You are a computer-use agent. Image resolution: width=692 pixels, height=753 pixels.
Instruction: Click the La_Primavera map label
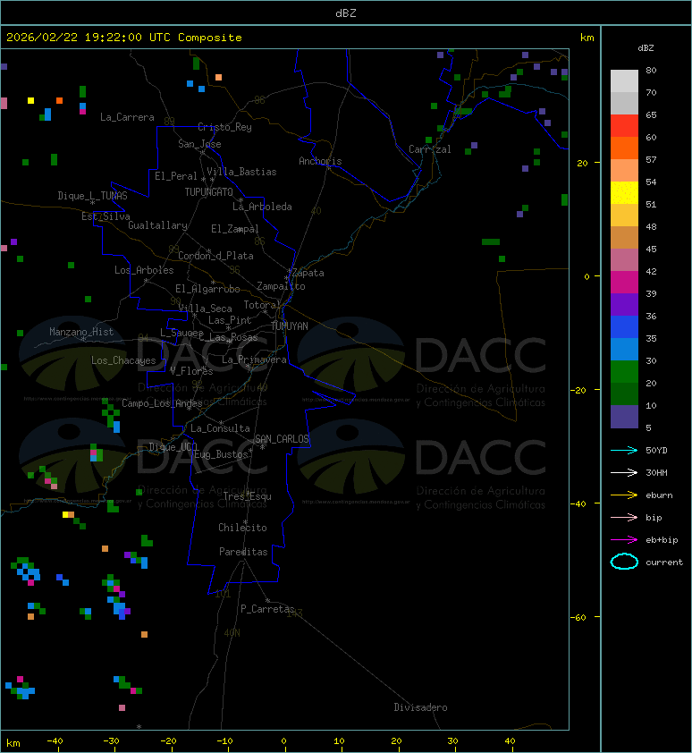tap(254, 360)
